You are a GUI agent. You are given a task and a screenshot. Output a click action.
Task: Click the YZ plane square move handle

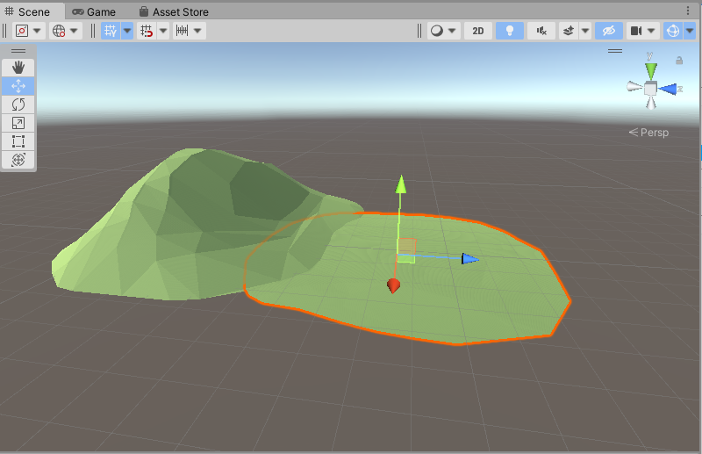click(407, 247)
